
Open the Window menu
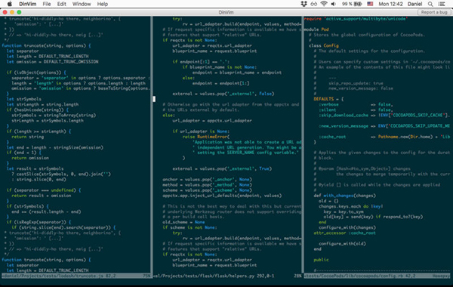coord(82,4)
